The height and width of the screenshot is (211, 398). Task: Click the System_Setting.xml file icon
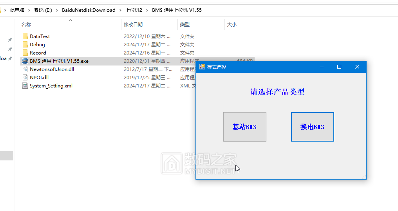click(25, 86)
